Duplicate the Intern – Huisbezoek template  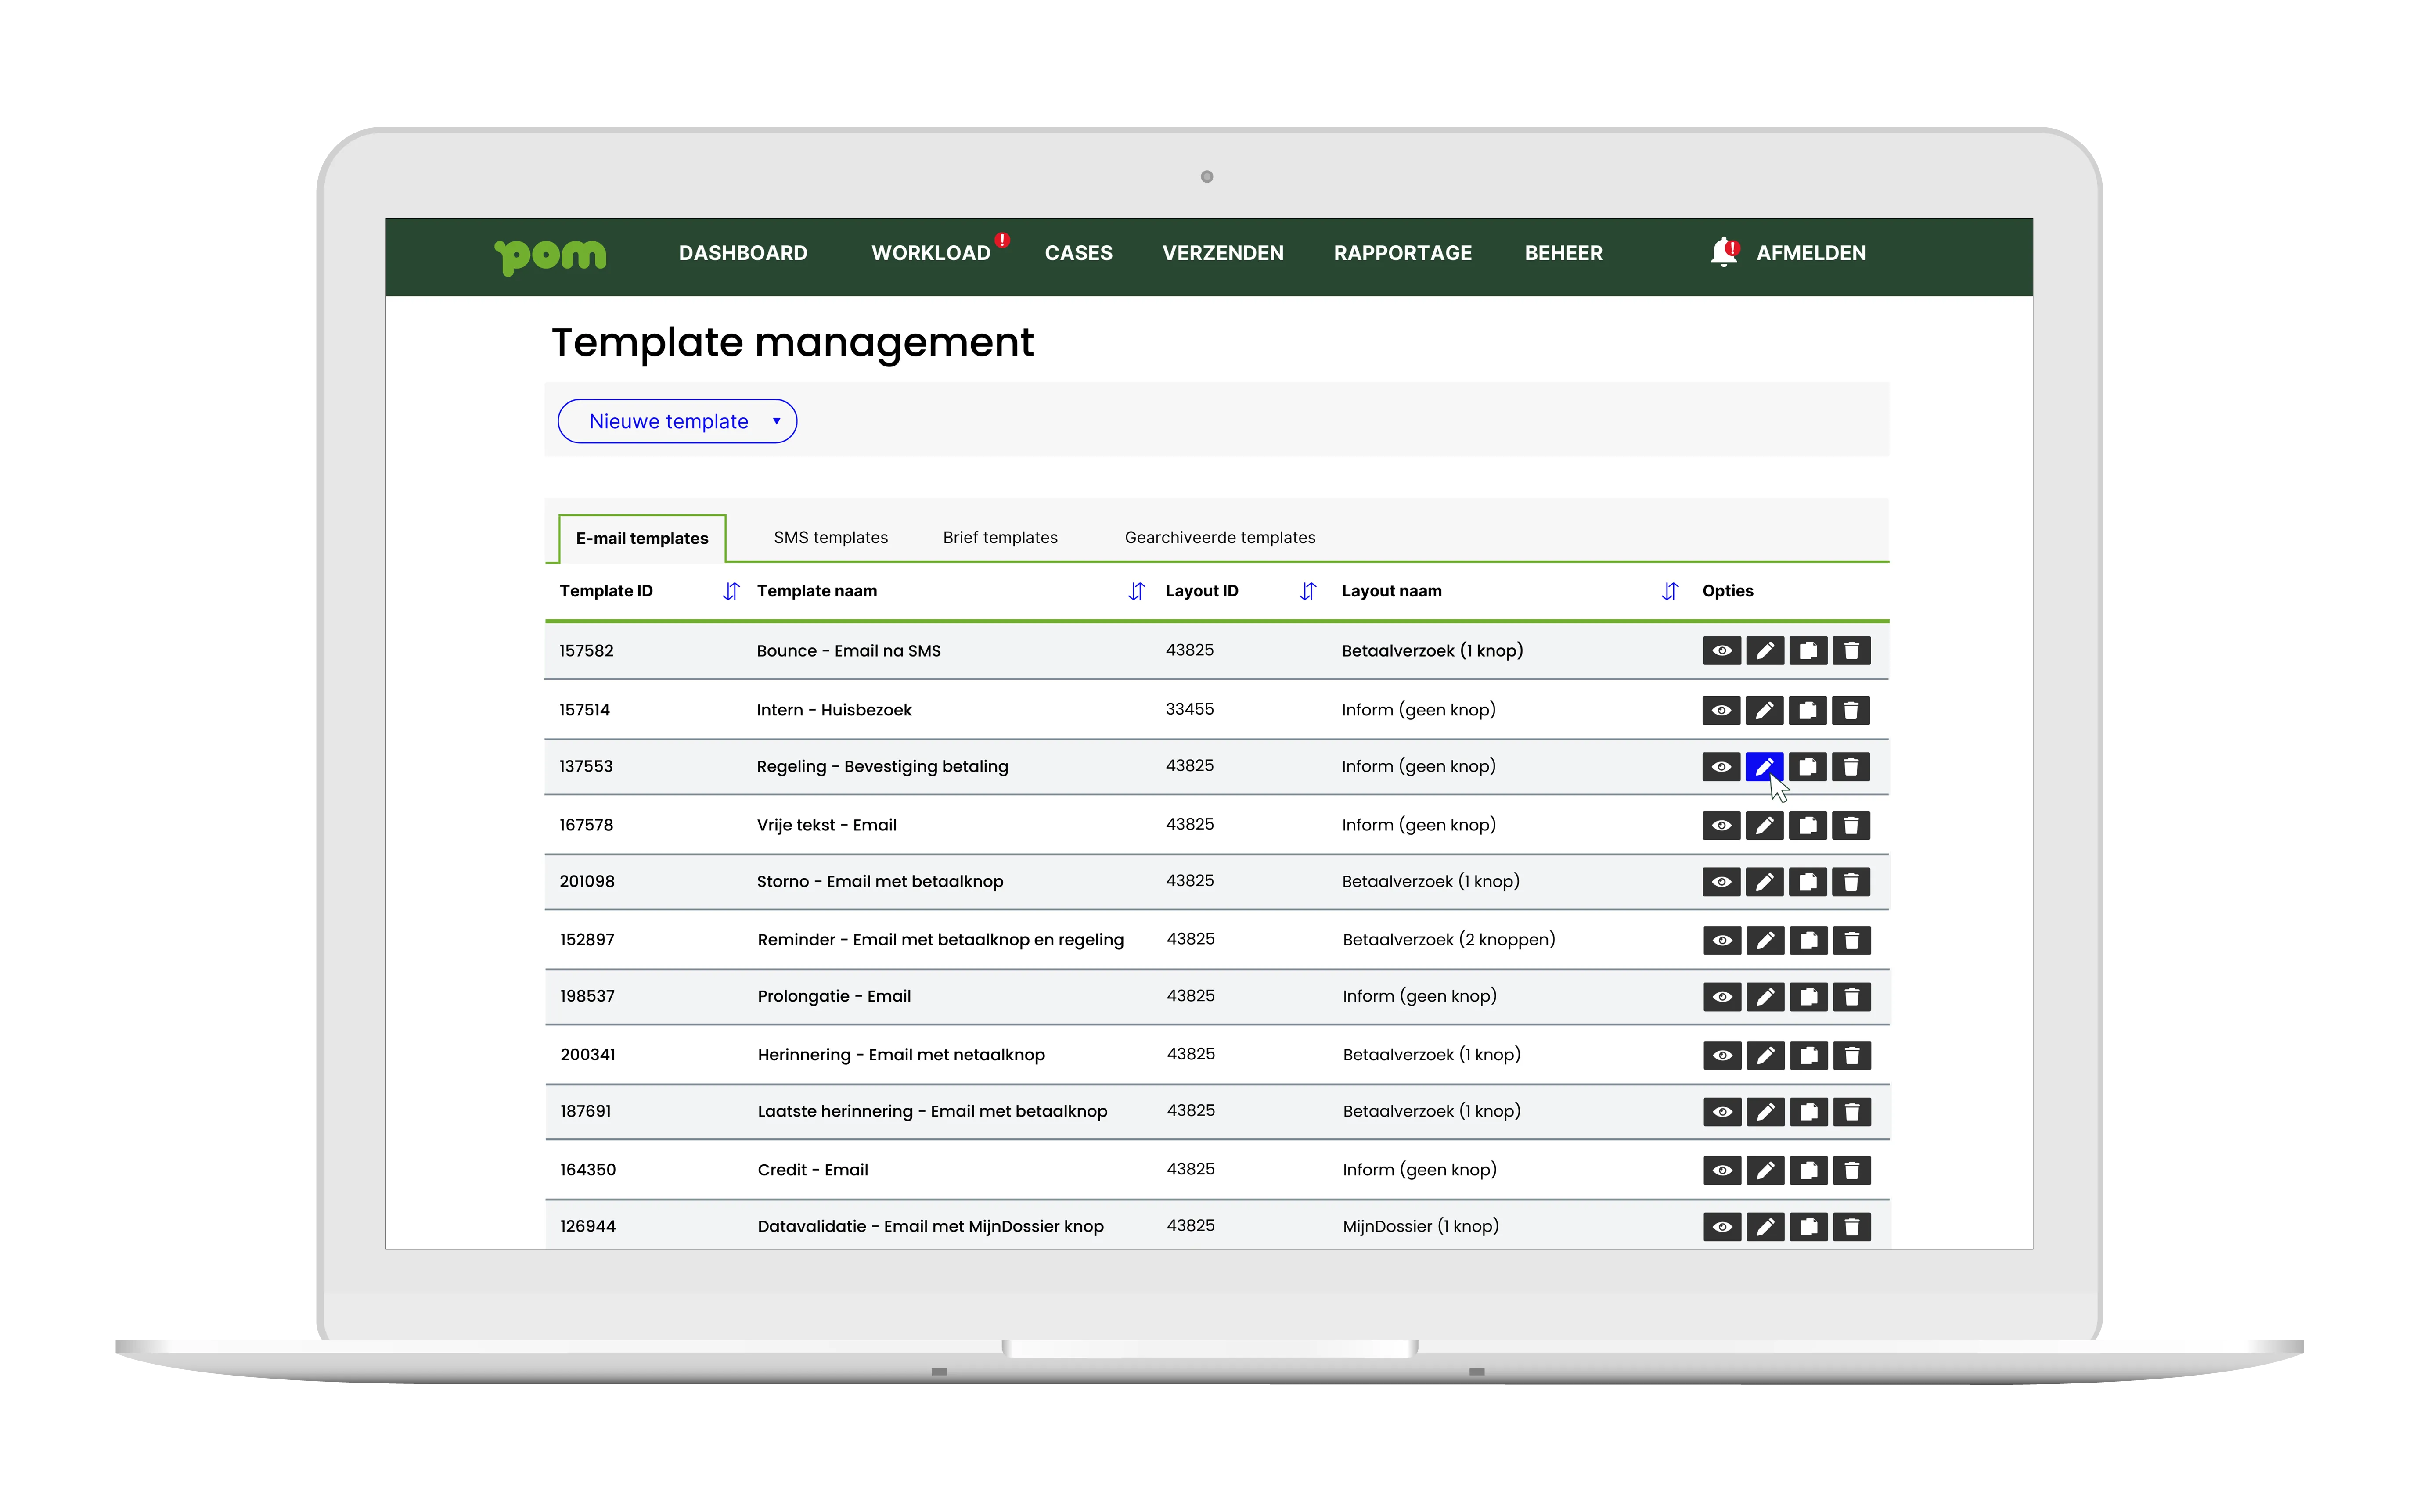point(1808,710)
